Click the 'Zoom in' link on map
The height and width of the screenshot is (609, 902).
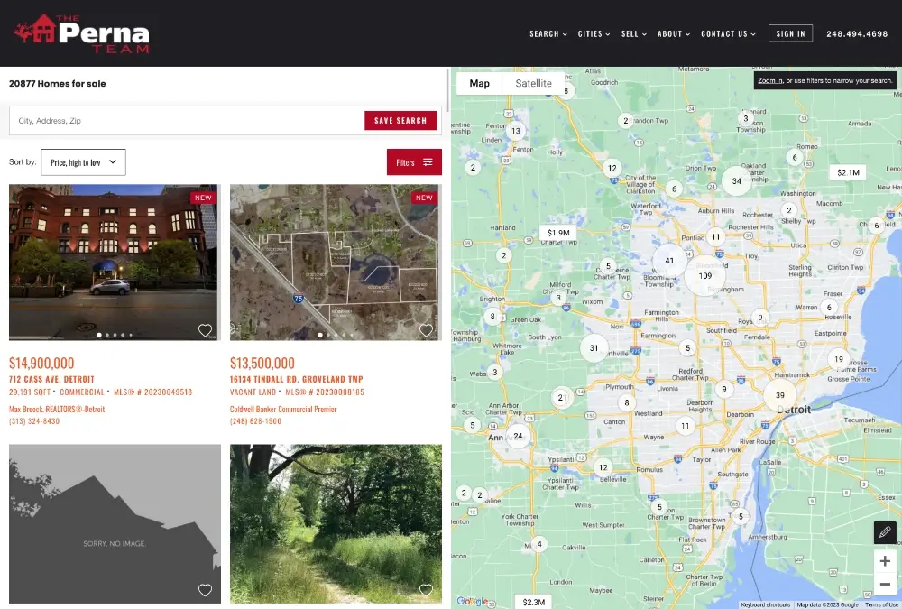tap(769, 80)
